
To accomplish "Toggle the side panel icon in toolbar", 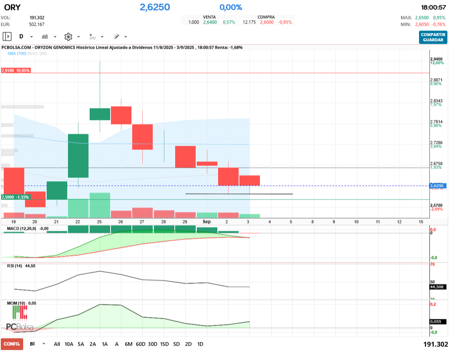I will pos(7,37).
